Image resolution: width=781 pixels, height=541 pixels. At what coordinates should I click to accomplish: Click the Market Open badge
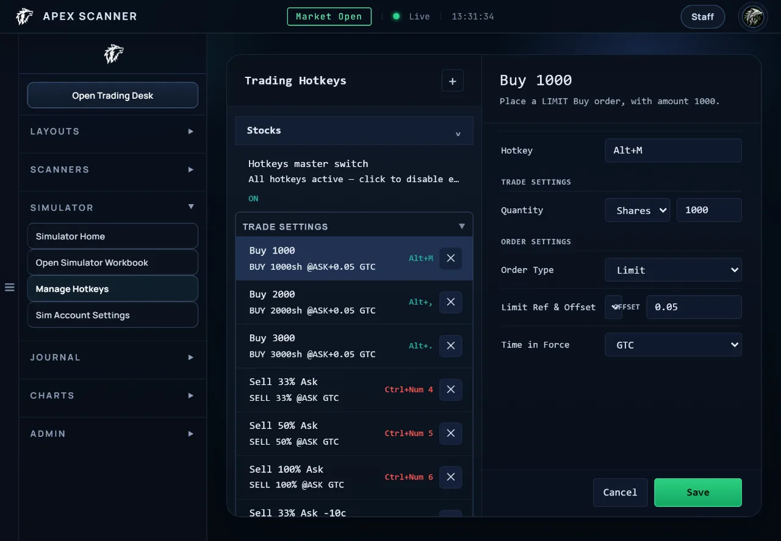[x=329, y=16]
